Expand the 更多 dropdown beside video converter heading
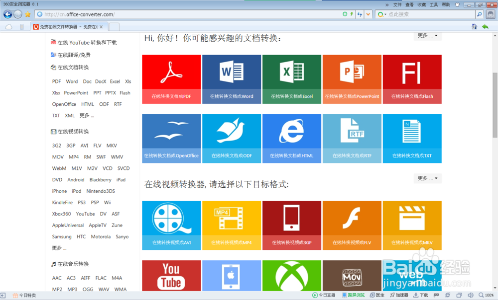The image size is (498, 300). [427, 178]
